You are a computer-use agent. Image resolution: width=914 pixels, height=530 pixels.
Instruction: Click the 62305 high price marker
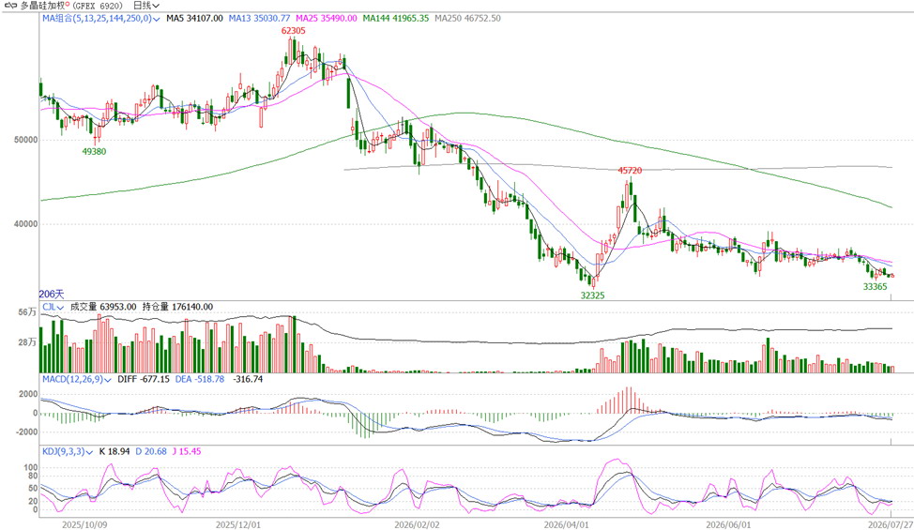[x=293, y=31]
